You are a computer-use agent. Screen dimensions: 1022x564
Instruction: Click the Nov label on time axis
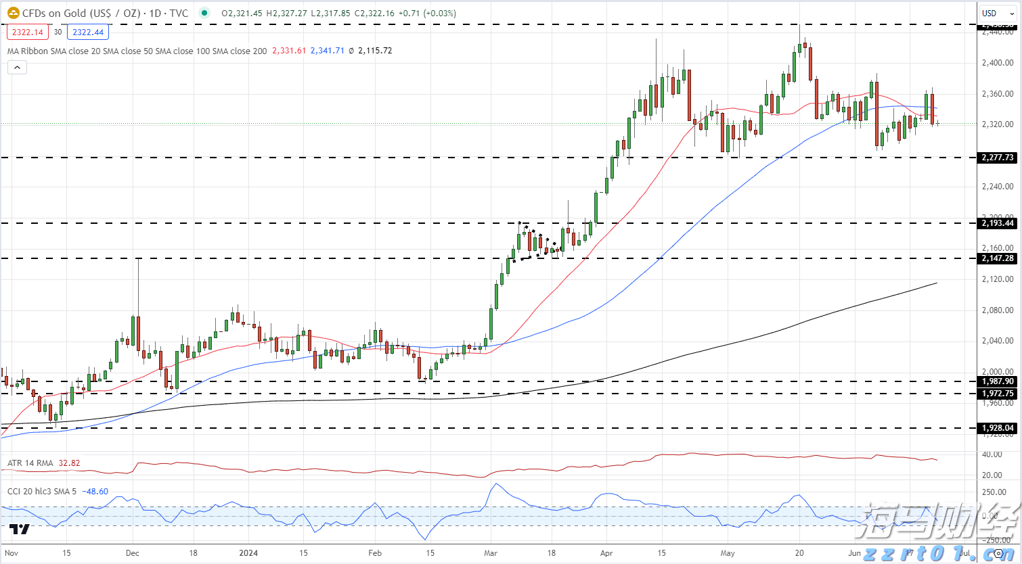point(12,553)
